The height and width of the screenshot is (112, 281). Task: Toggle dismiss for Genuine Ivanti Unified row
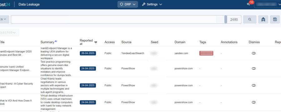click(x=254, y=68)
